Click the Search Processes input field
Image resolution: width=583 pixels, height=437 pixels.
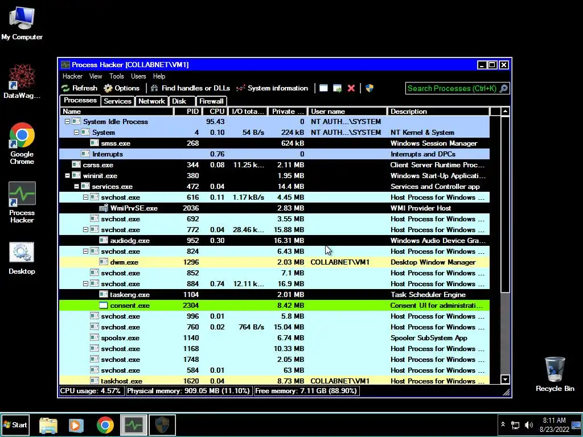point(457,88)
